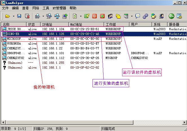
Task: Expand the dropdown arrow beside the scan icon
Action: (x=43, y=16)
